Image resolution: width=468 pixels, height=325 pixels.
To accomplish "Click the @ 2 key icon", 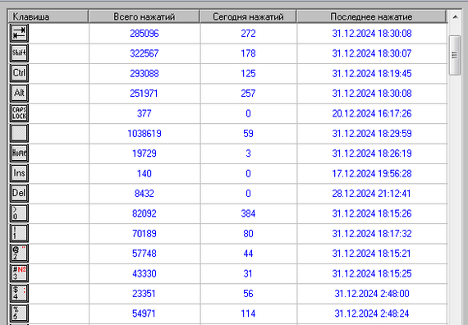I will (x=19, y=253).
